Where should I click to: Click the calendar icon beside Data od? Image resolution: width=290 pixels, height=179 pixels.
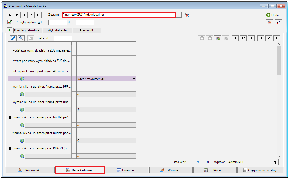click(31, 38)
